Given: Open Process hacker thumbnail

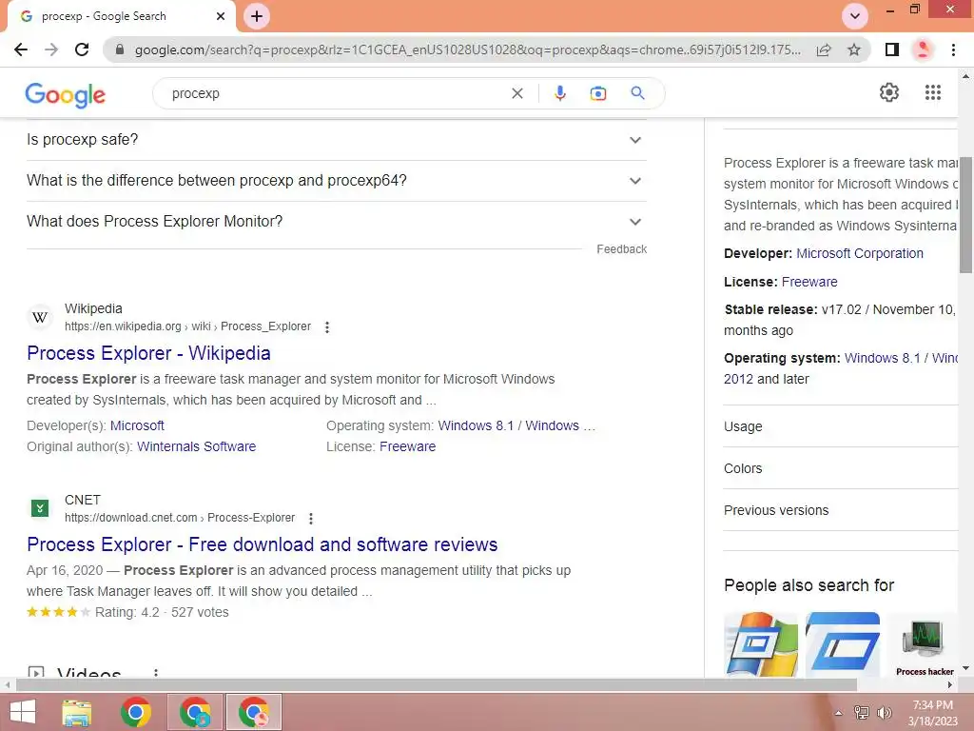Looking at the screenshot, I should [925, 646].
